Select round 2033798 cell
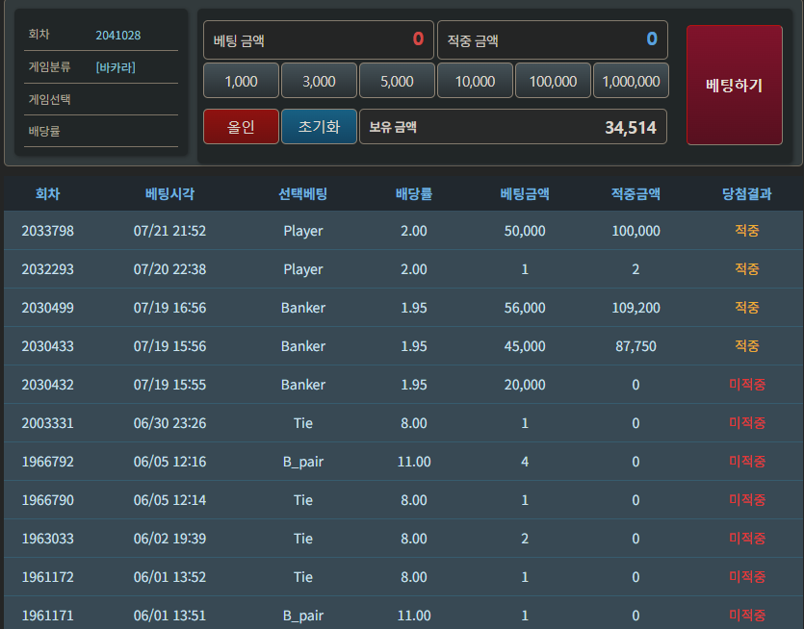804x629 pixels. click(x=48, y=231)
